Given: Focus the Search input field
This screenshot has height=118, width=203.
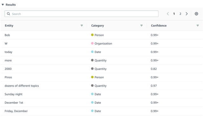Looking at the screenshot, I should click(82, 14).
